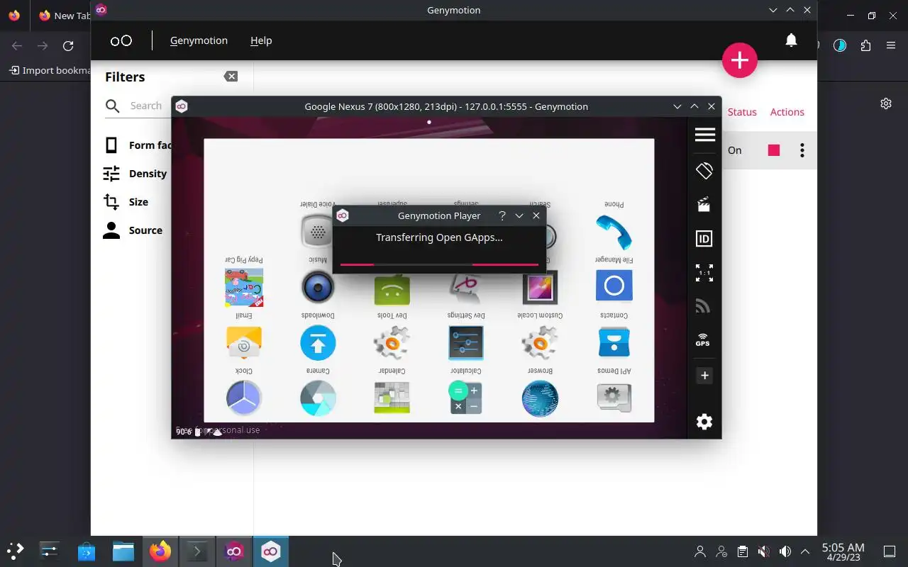Open the Downloads app icon
Viewport: 908px width, 567px height.
pos(318,343)
